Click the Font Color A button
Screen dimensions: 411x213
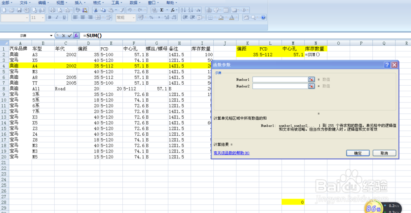tap(231, 18)
